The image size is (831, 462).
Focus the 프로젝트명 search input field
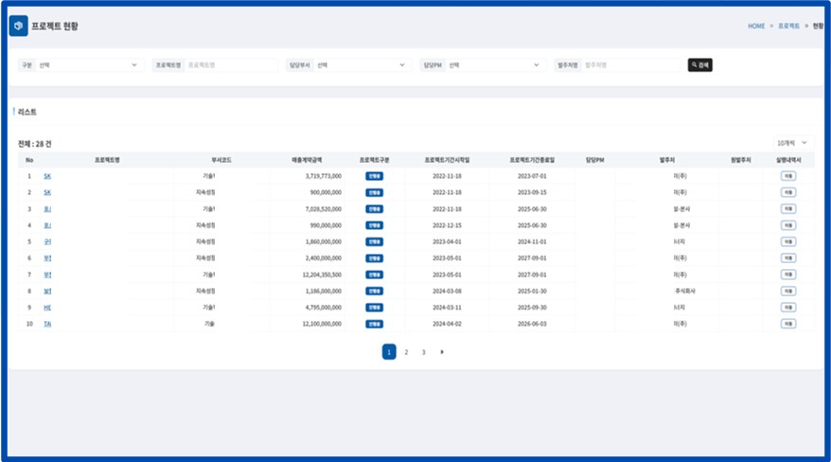231,65
